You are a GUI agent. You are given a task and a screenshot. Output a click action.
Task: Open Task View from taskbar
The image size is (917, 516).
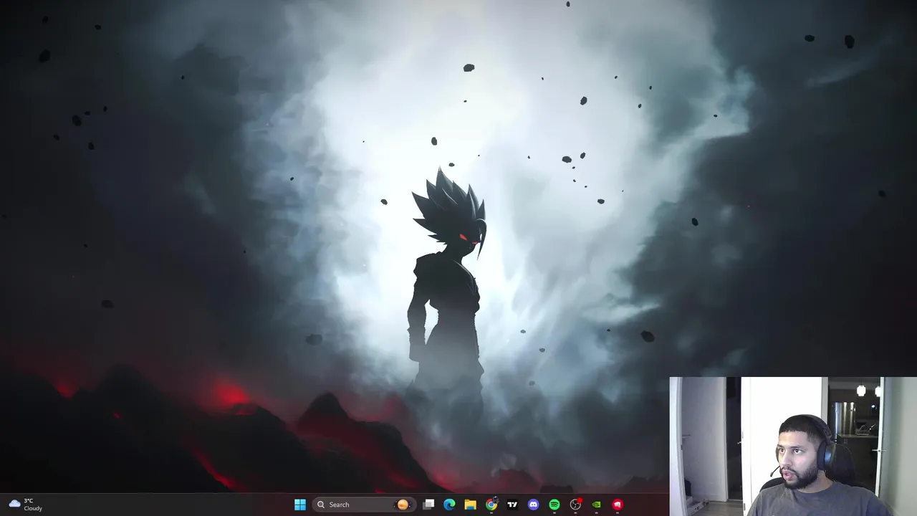tap(428, 505)
